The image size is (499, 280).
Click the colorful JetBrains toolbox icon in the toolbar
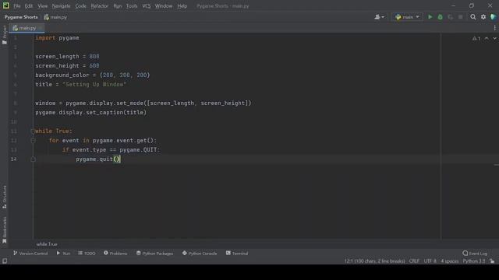[x=494, y=17]
